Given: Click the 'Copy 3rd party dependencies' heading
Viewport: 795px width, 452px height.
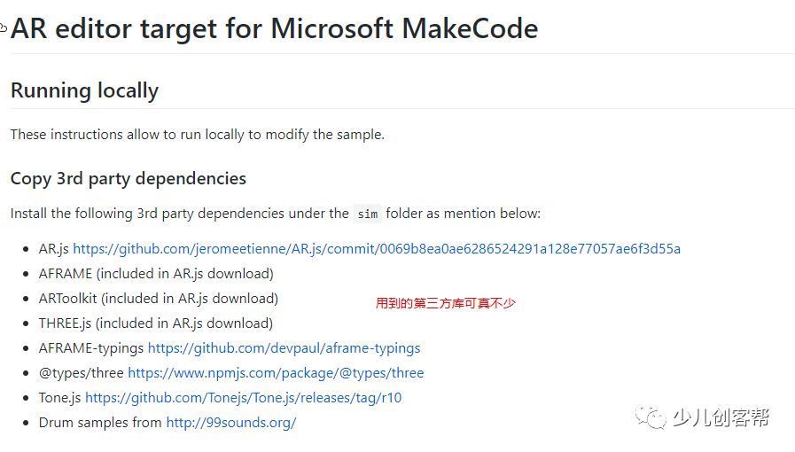Looking at the screenshot, I should [129, 179].
